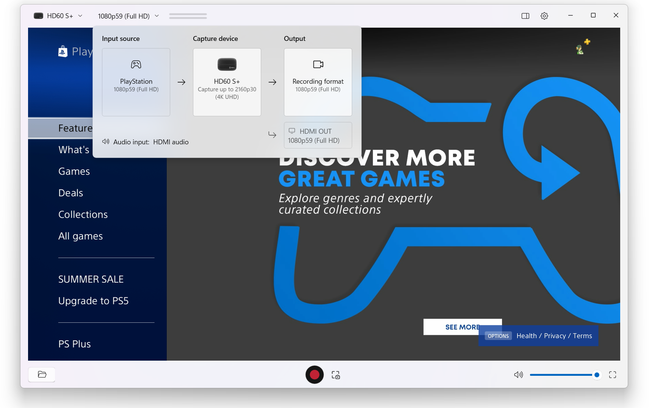Open Upgrade to PS5 link
Image resolution: width=649 pixels, height=408 pixels.
(93, 300)
